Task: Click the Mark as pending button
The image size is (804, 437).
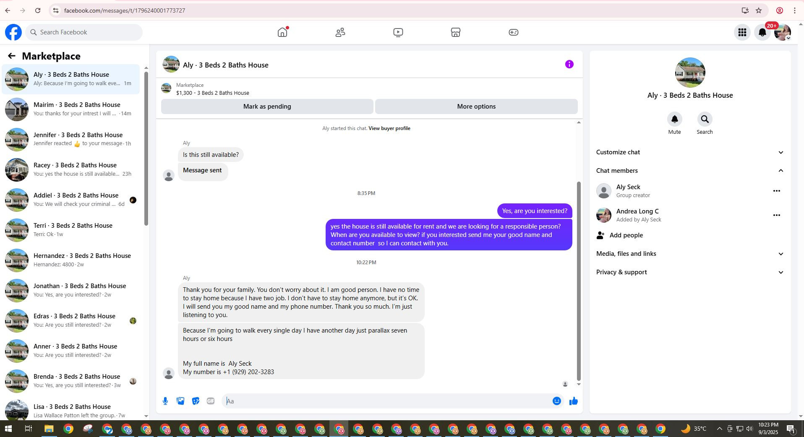Action: click(267, 107)
